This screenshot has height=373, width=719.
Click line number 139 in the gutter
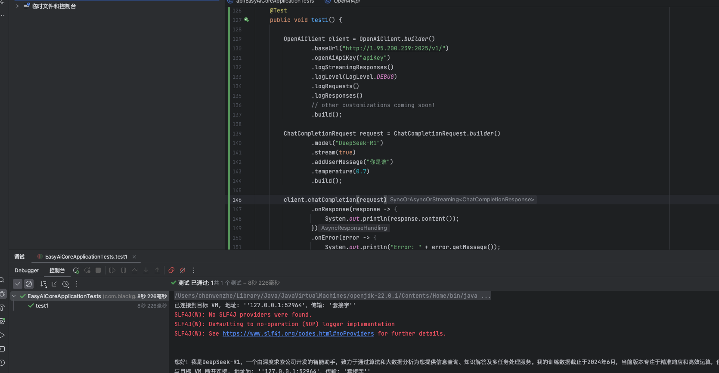coord(237,133)
